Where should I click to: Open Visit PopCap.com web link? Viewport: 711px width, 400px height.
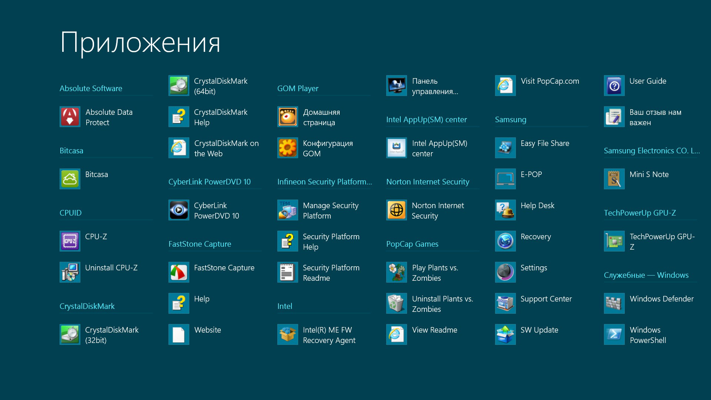[x=550, y=81]
